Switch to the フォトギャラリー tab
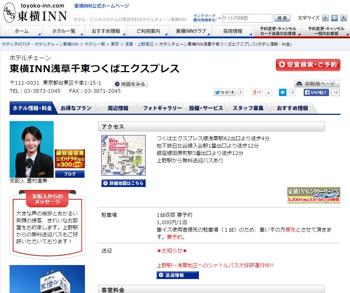350x293 pixels. [x=162, y=108]
